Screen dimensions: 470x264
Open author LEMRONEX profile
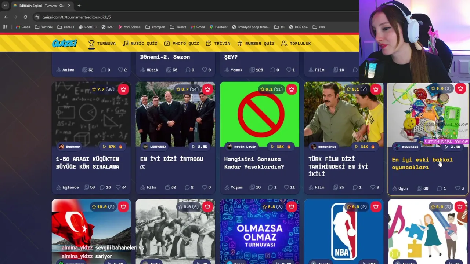tap(155, 147)
